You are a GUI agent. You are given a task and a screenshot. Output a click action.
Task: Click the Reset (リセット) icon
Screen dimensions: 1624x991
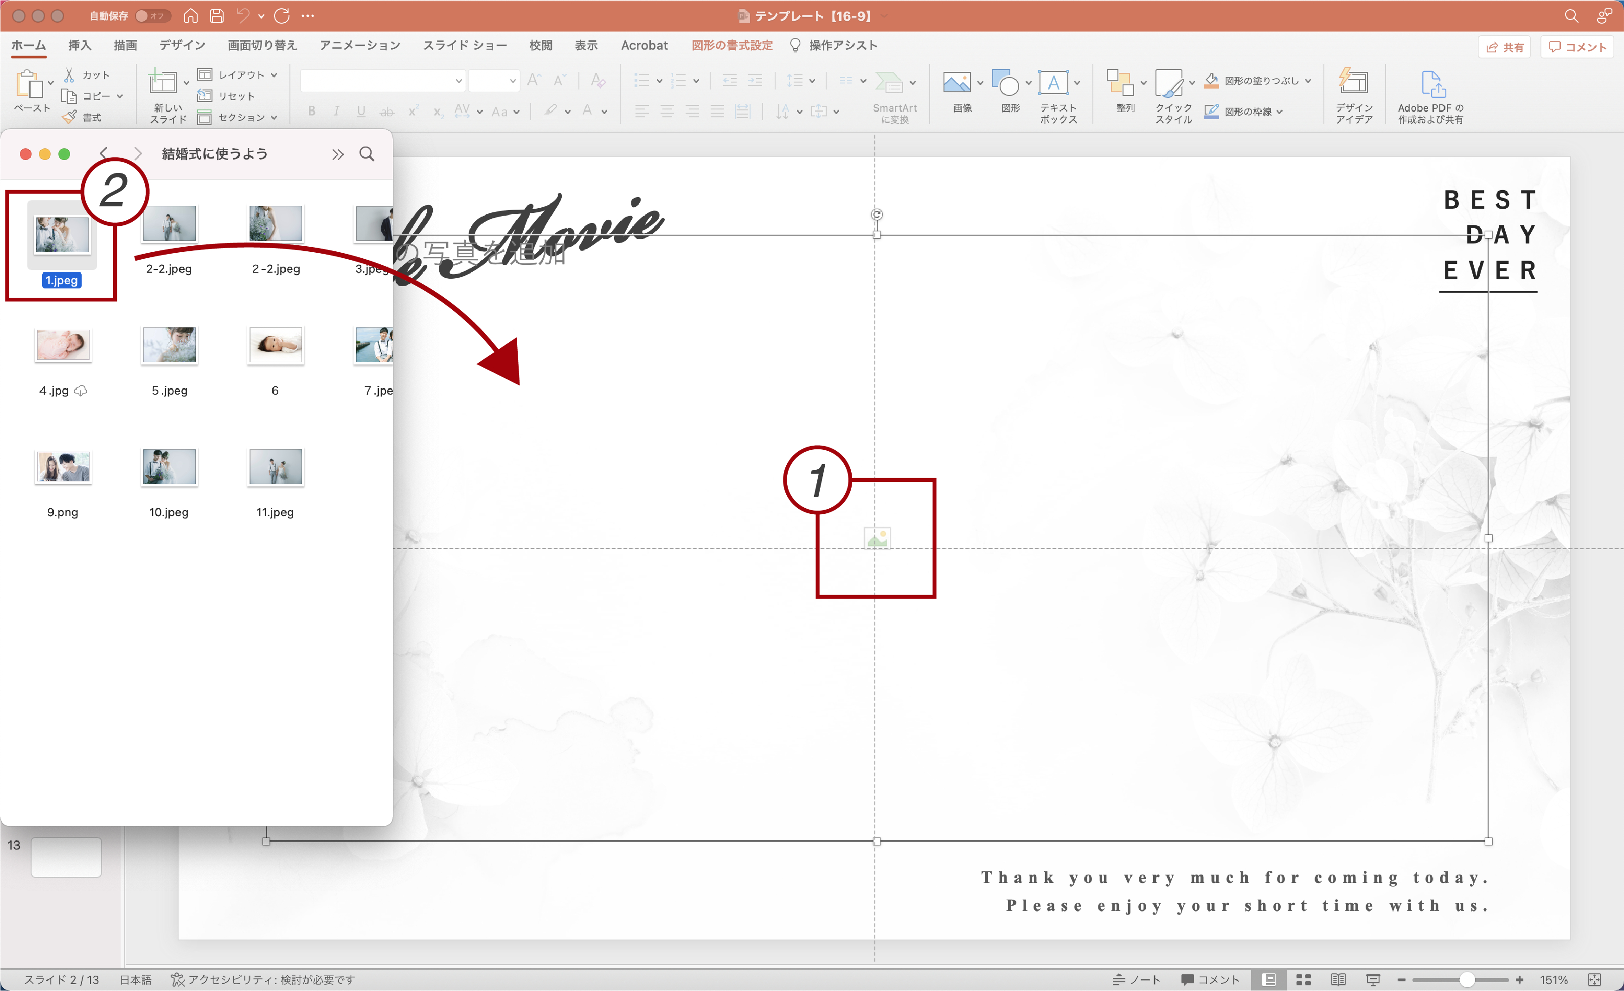tap(205, 96)
